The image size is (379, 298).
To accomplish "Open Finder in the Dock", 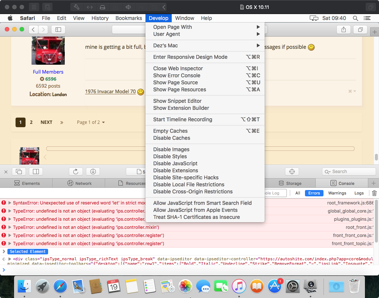I will 24,286.
